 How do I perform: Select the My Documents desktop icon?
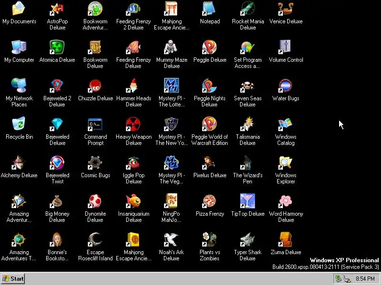(19, 8)
